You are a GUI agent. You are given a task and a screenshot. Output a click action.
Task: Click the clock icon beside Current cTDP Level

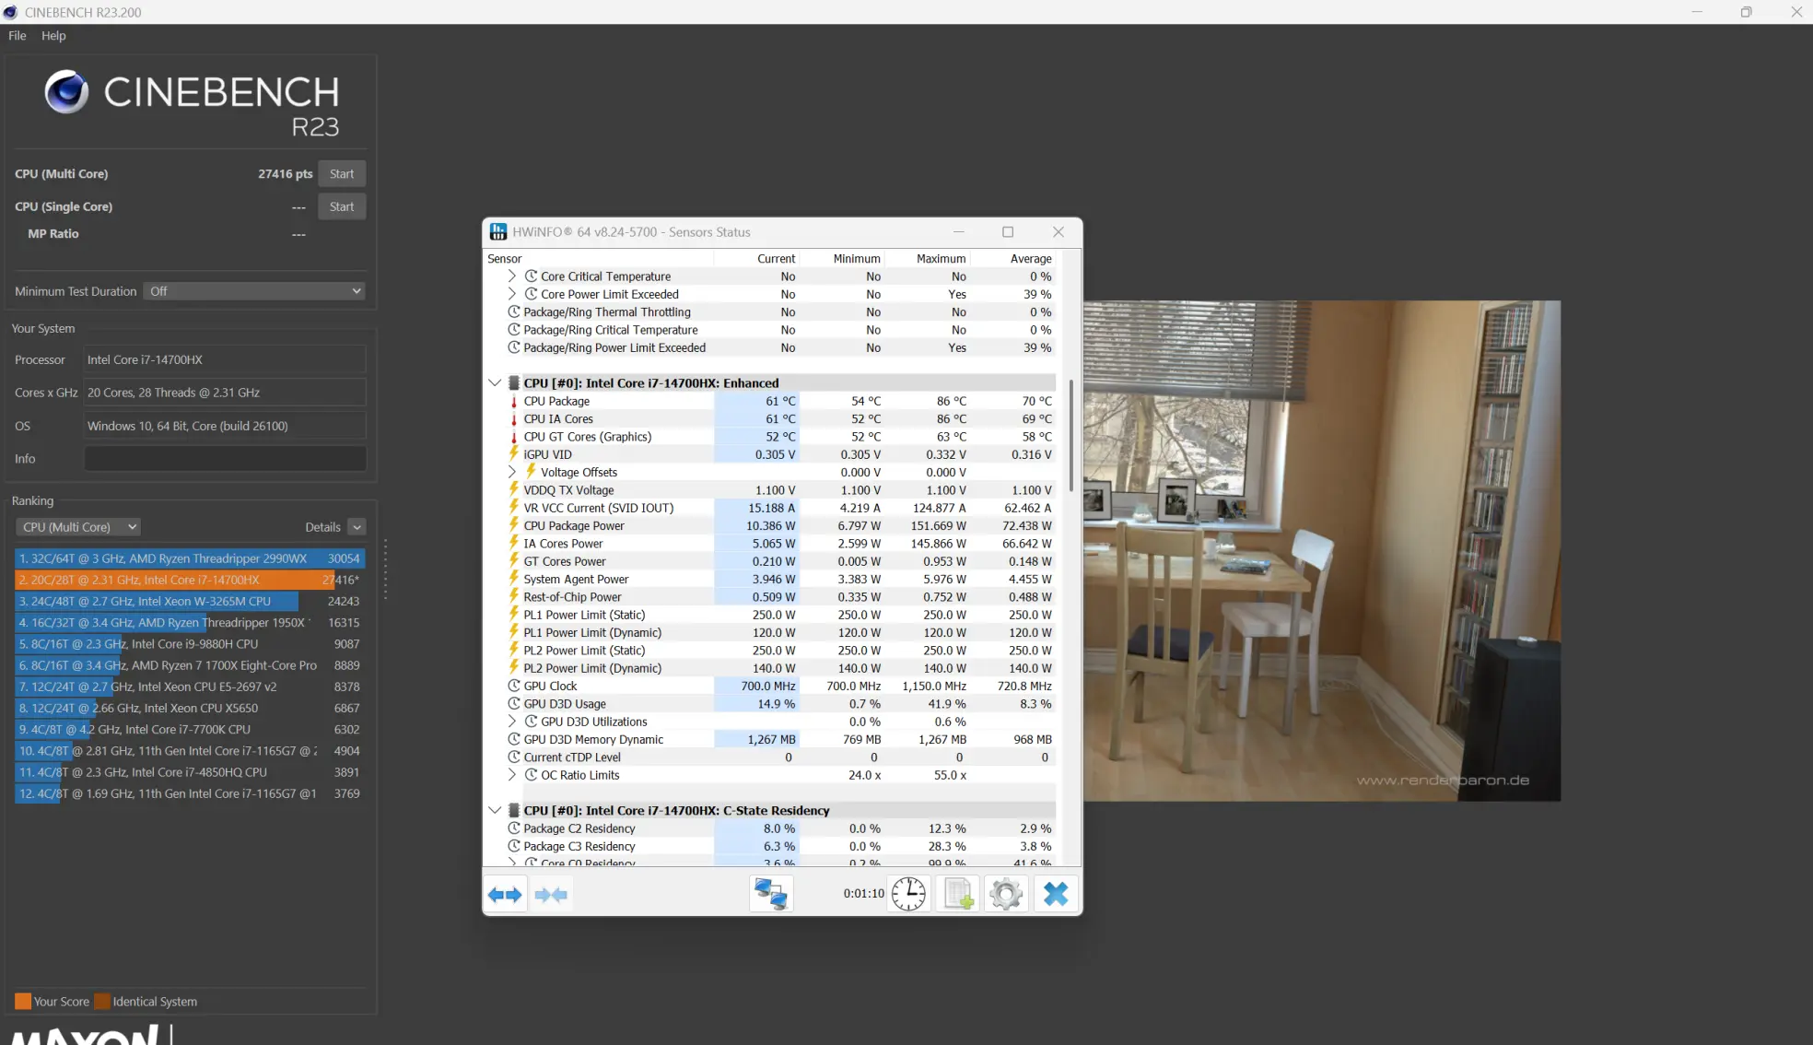tap(514, 757)
